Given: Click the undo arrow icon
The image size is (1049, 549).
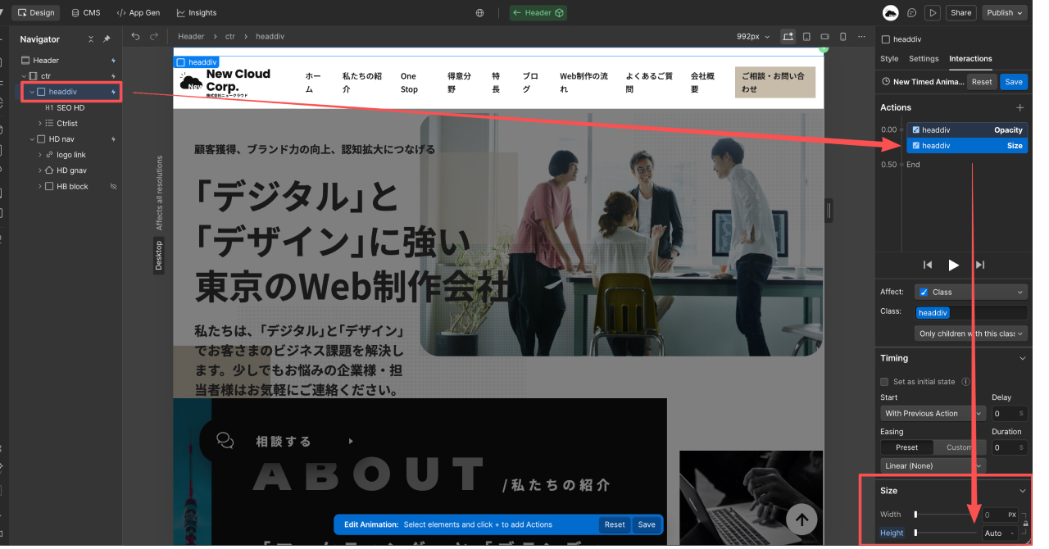Looking at the screenshot, I should coord(136,36).
